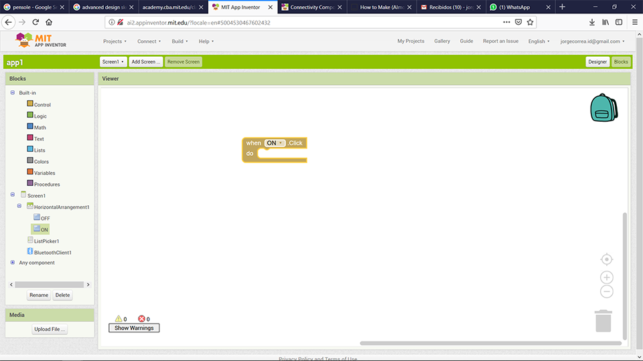Open the Connect menu
This screenshot has height=361, width=643.
[149, 41]
